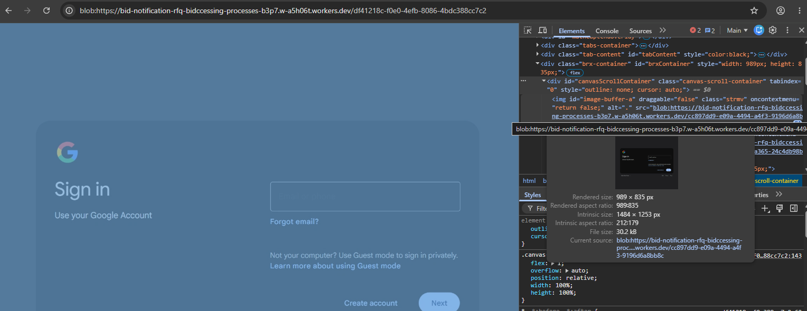
Task: Select the Styles tab
Action: coord(532,195)
